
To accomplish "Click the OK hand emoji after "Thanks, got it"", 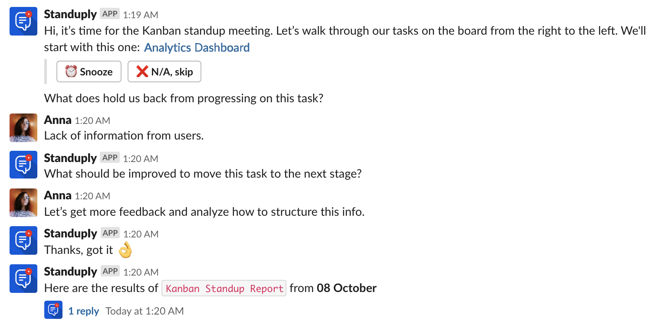I will point(125,250).
